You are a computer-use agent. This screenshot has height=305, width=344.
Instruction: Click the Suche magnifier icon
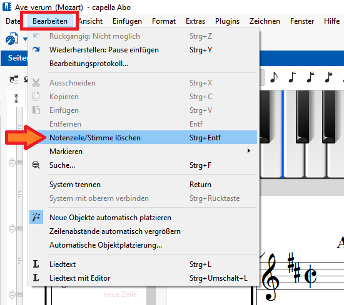[36, 165]
